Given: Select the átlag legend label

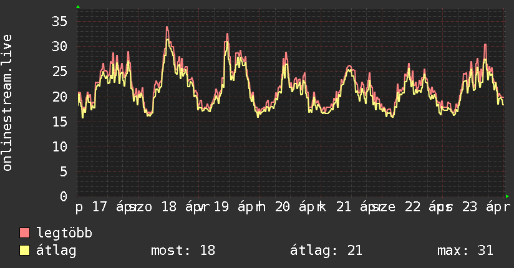Looking at the screenshot, I should click(56, 251).
